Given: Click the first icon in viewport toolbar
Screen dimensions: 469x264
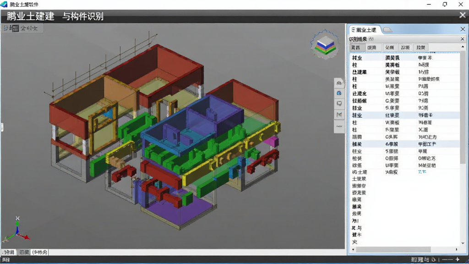Looking at the screenshot, I should 6,28.
